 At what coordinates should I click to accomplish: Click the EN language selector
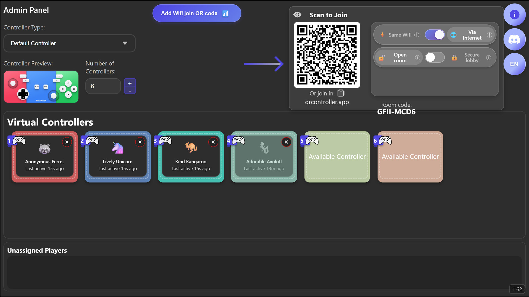point(514,64)
